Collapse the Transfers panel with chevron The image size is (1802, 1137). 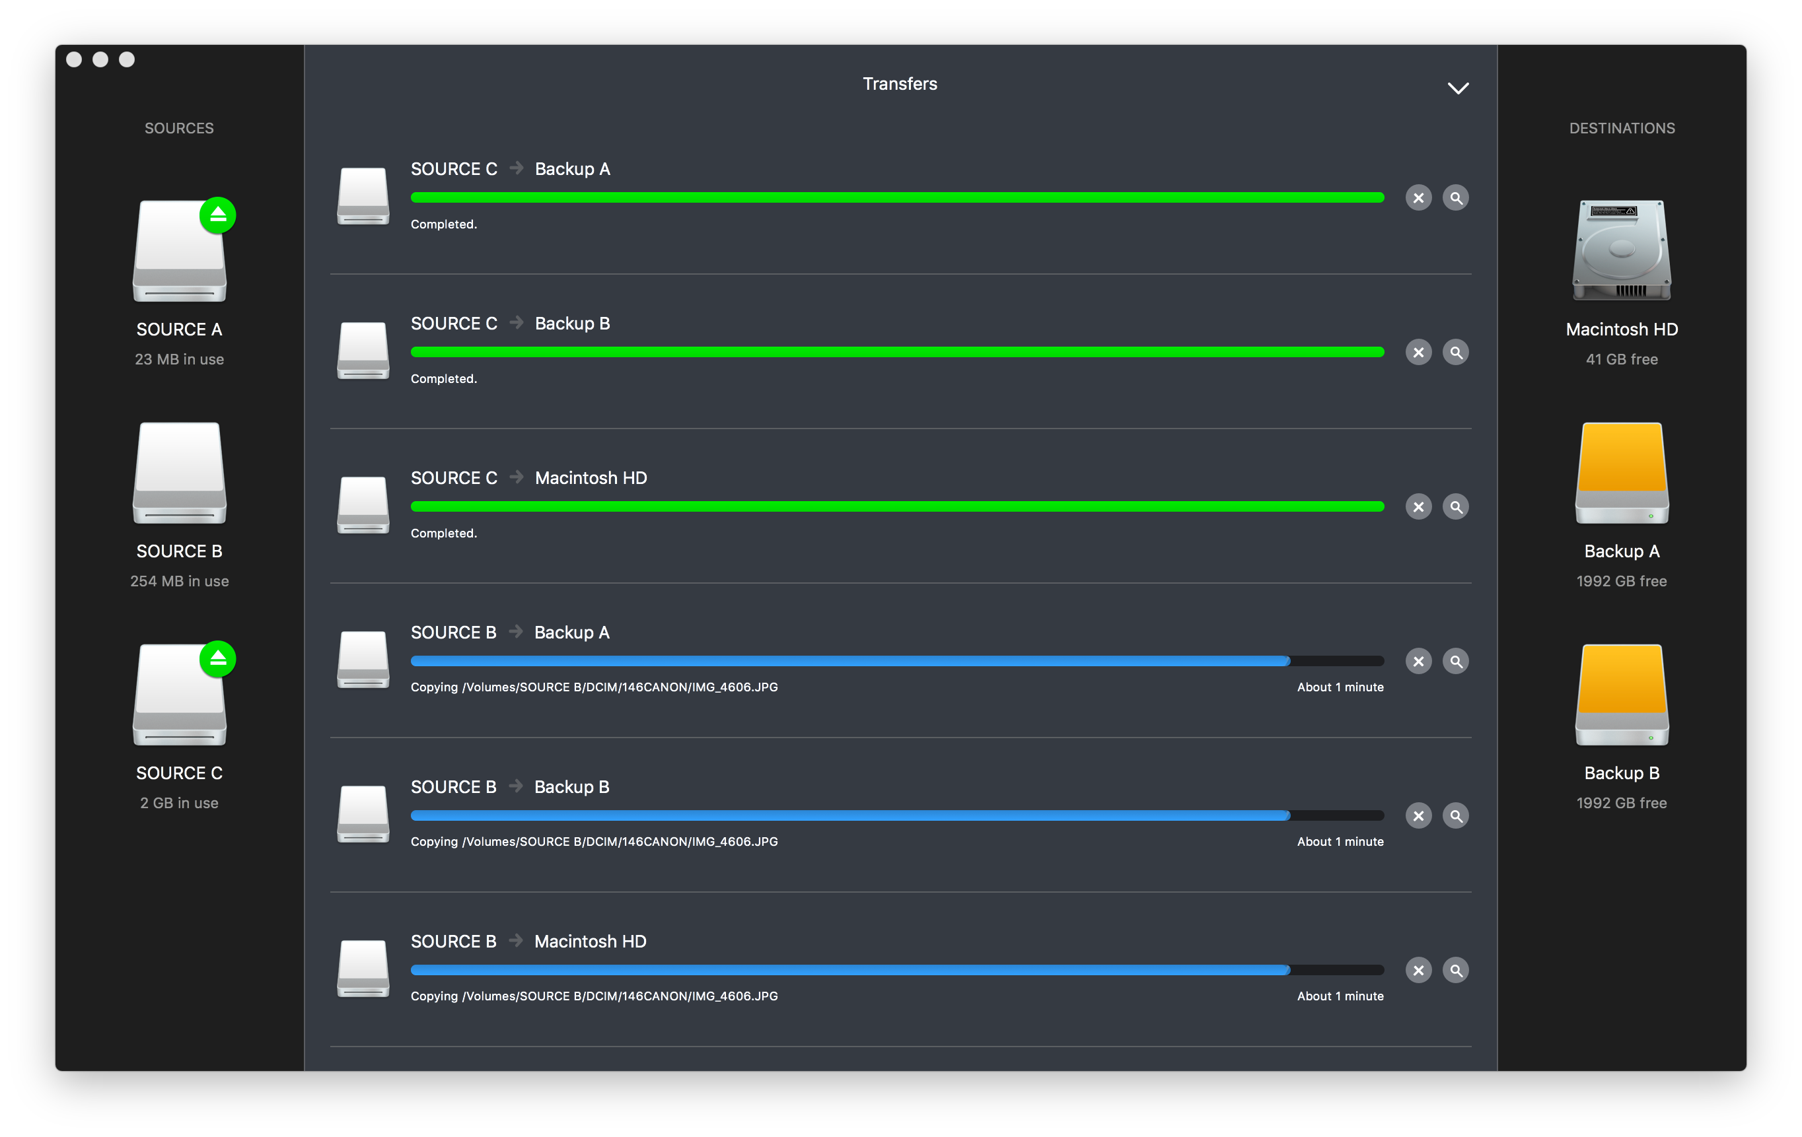(x=1458, y=88)
